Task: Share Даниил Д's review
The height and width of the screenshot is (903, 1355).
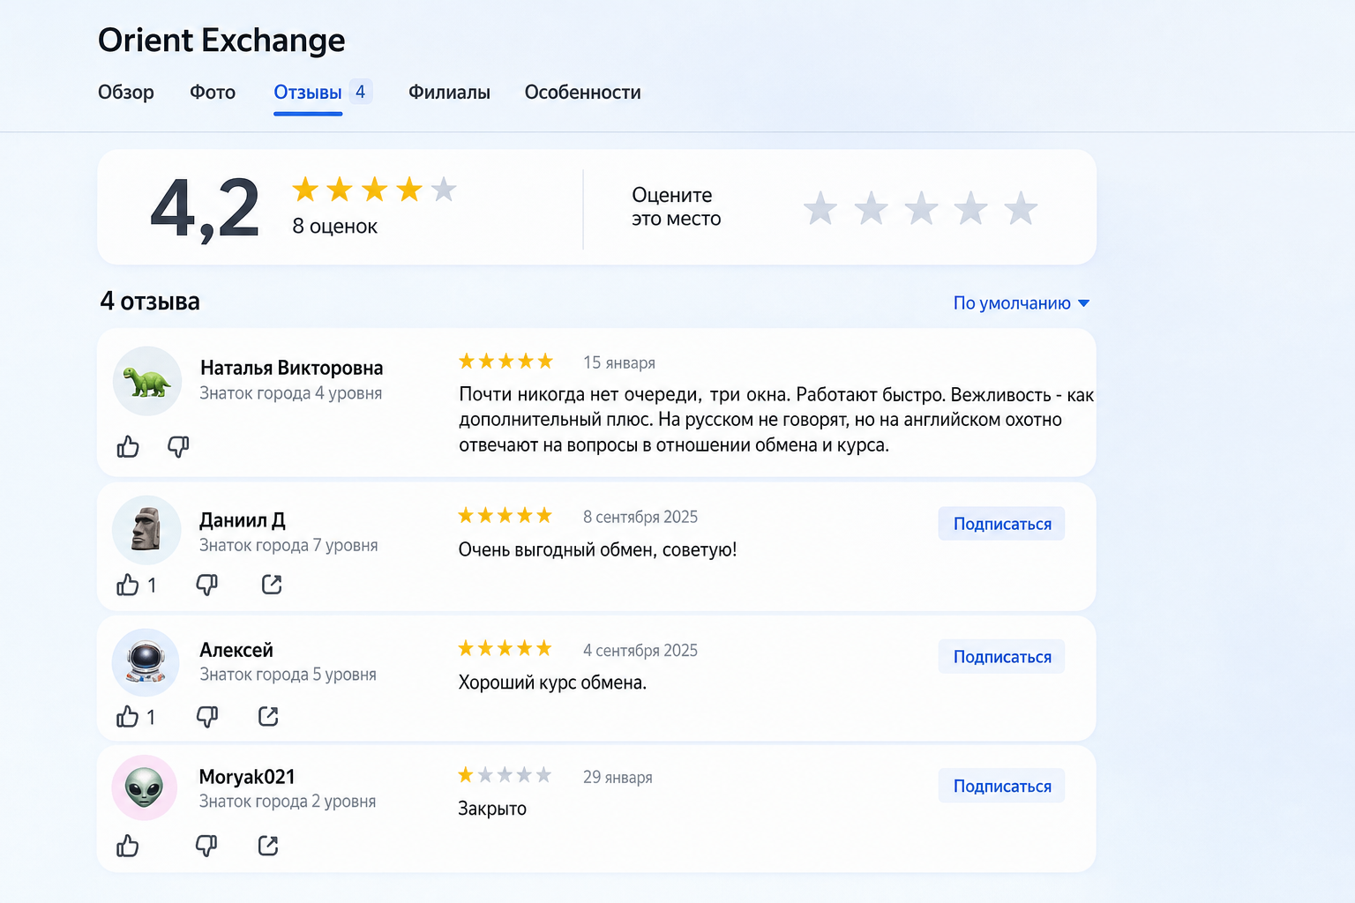Action: pos(272,585)
